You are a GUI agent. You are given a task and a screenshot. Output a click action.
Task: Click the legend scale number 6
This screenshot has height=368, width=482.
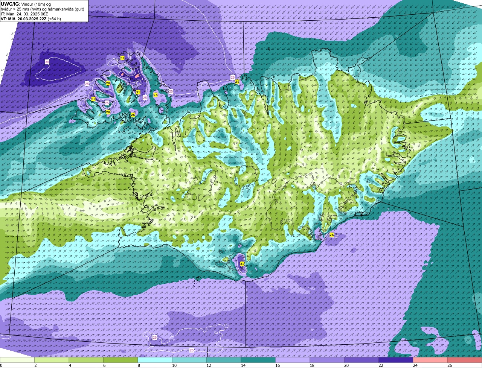click(104, 365)
